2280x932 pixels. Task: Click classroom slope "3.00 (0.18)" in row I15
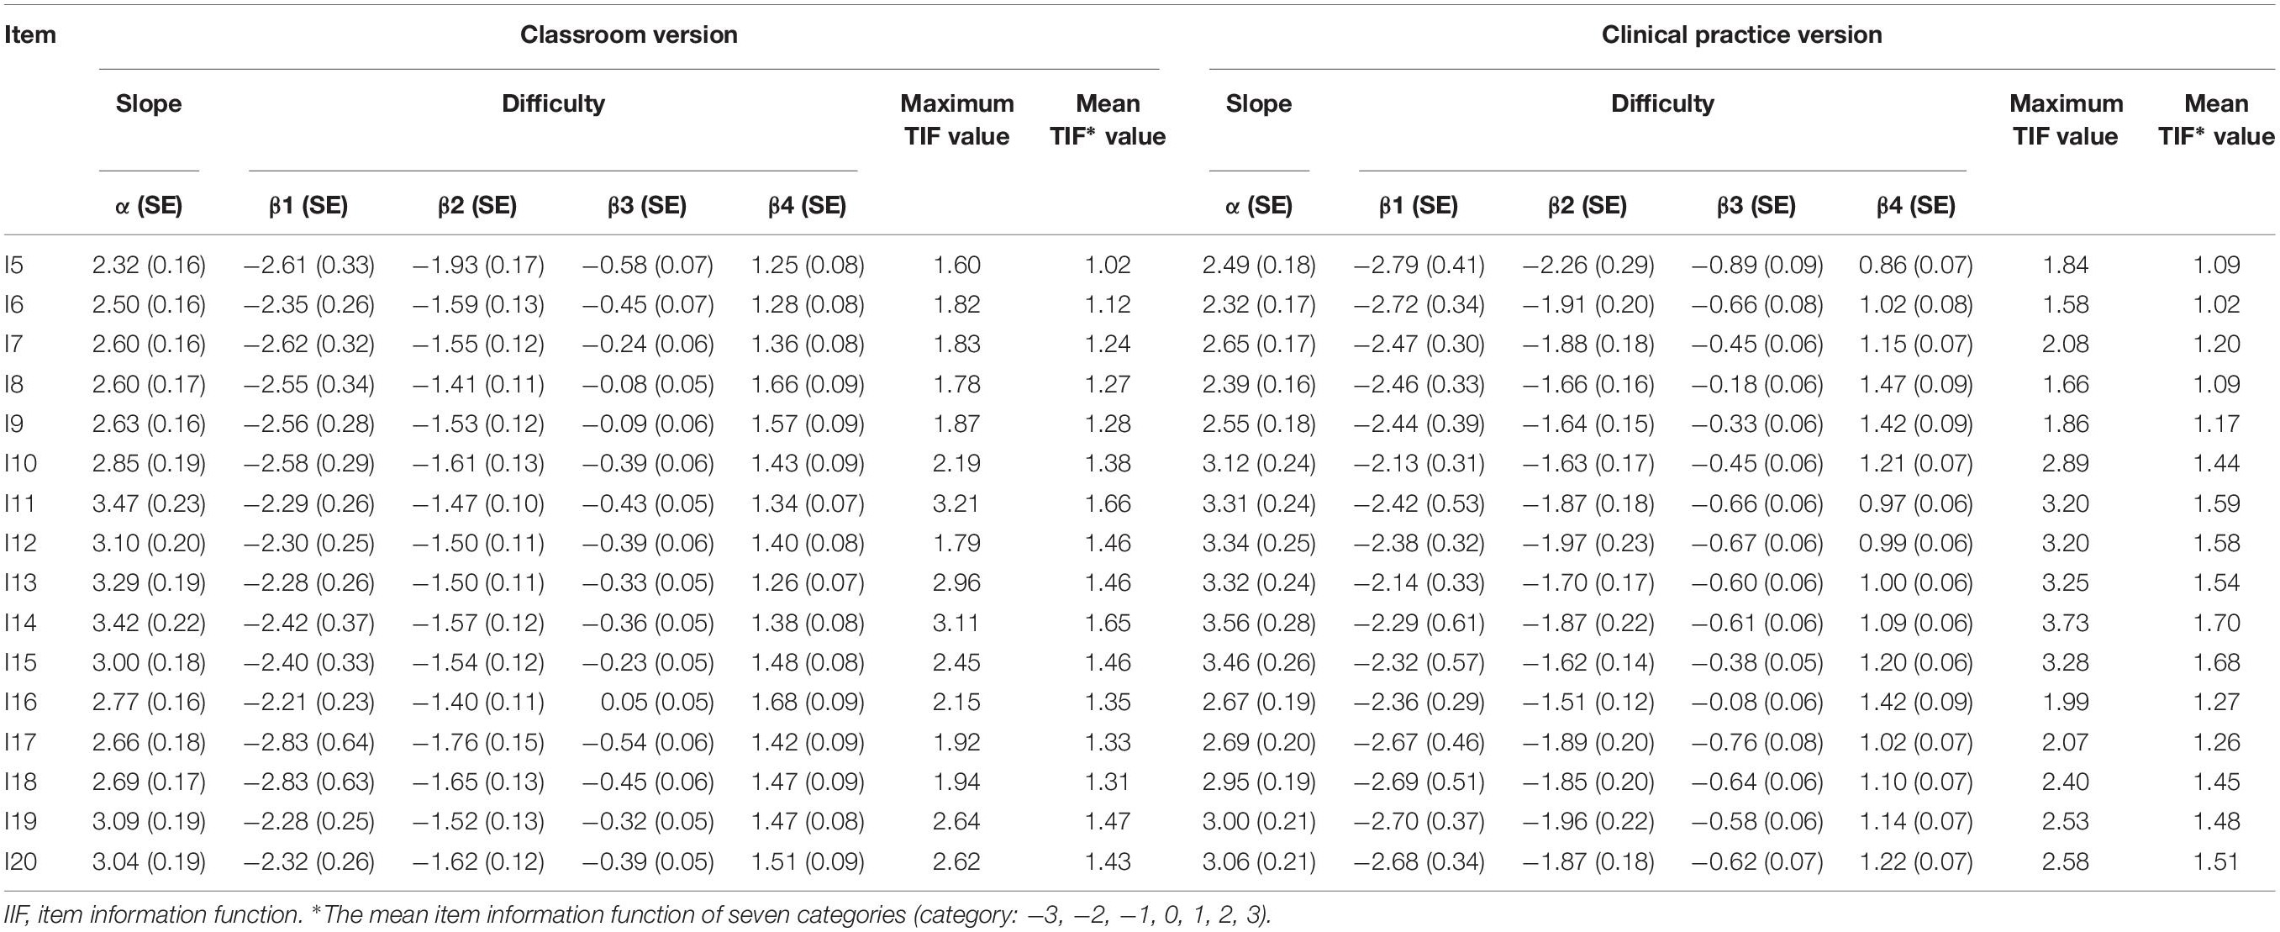point(149,662)
